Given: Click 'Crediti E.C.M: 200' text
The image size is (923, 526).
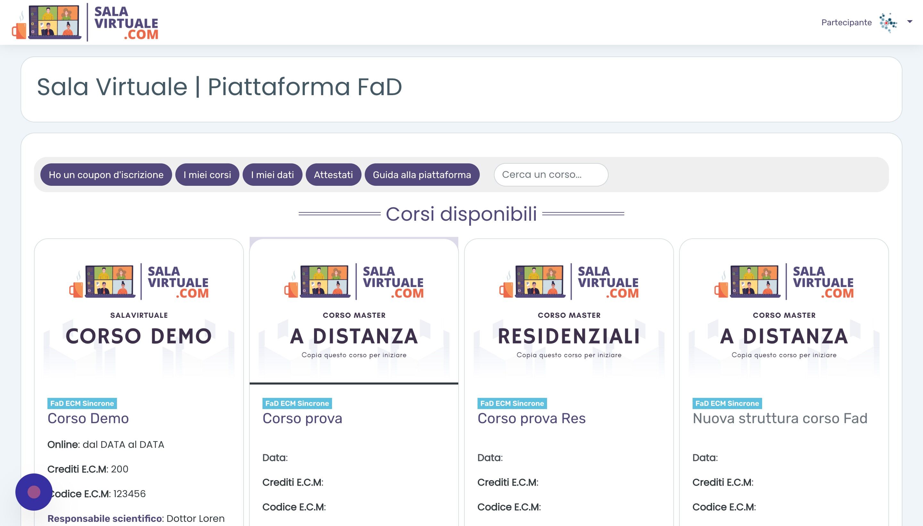Looking at the screenshot, I should pos(88,469).
